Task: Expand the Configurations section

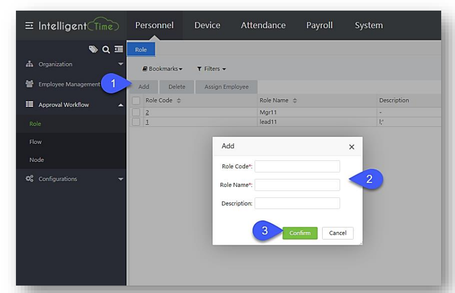Action: click(120, 179)
